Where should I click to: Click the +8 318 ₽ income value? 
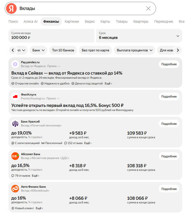(x=78, y=166)
